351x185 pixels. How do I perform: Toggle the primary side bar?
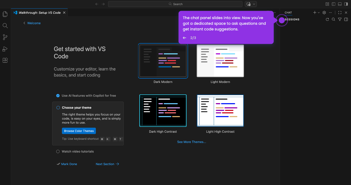coord(334,4)
